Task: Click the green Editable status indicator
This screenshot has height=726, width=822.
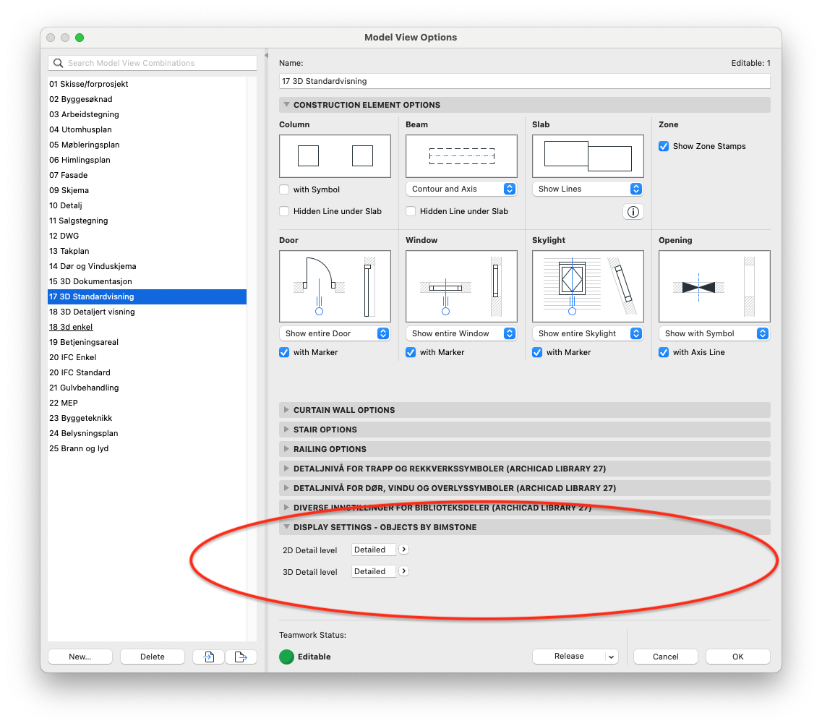Action: click(x=287, y=657)
